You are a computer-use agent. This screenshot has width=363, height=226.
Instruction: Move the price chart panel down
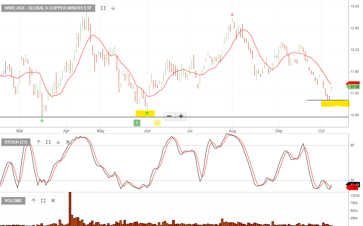click(113, 8)
